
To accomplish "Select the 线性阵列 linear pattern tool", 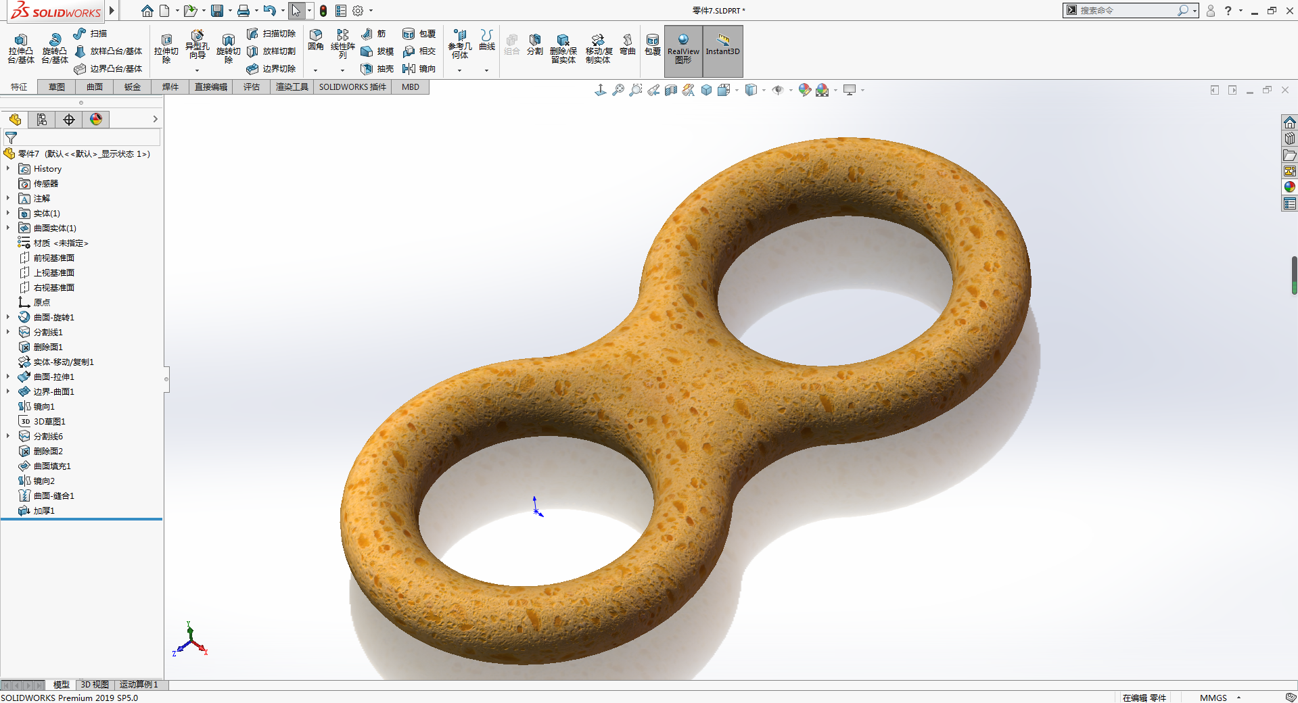I will click(343, 45).
